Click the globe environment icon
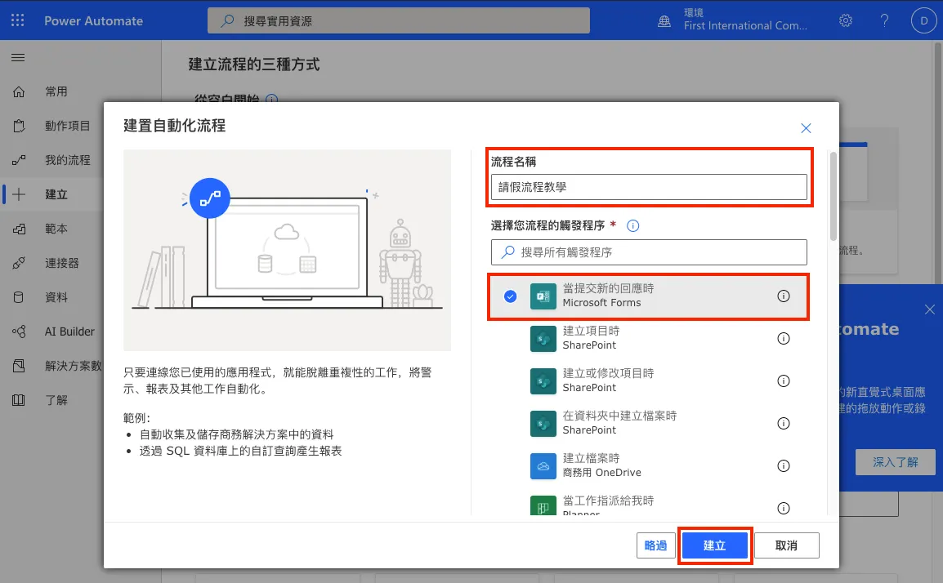Viewport: 943px width, 583px height. pos(664,21)
